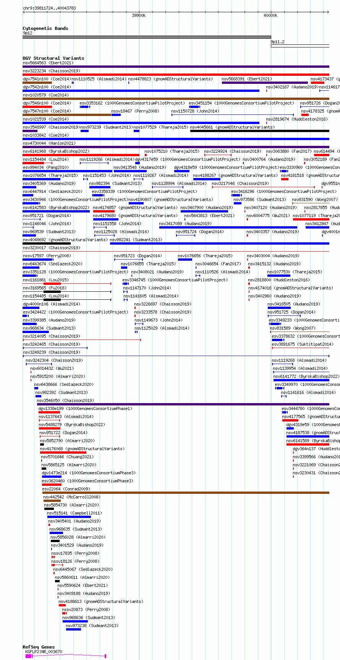
Task: Select variant nsv3223234 (Chaisson2019) label
Action: pos(52,71)
